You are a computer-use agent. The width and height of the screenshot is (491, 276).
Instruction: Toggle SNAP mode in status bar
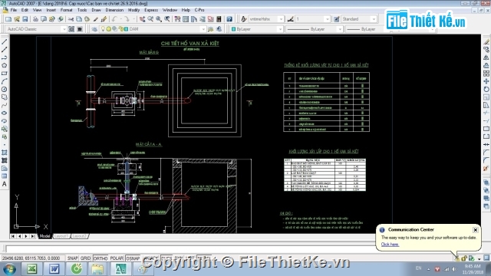(72, 258)
